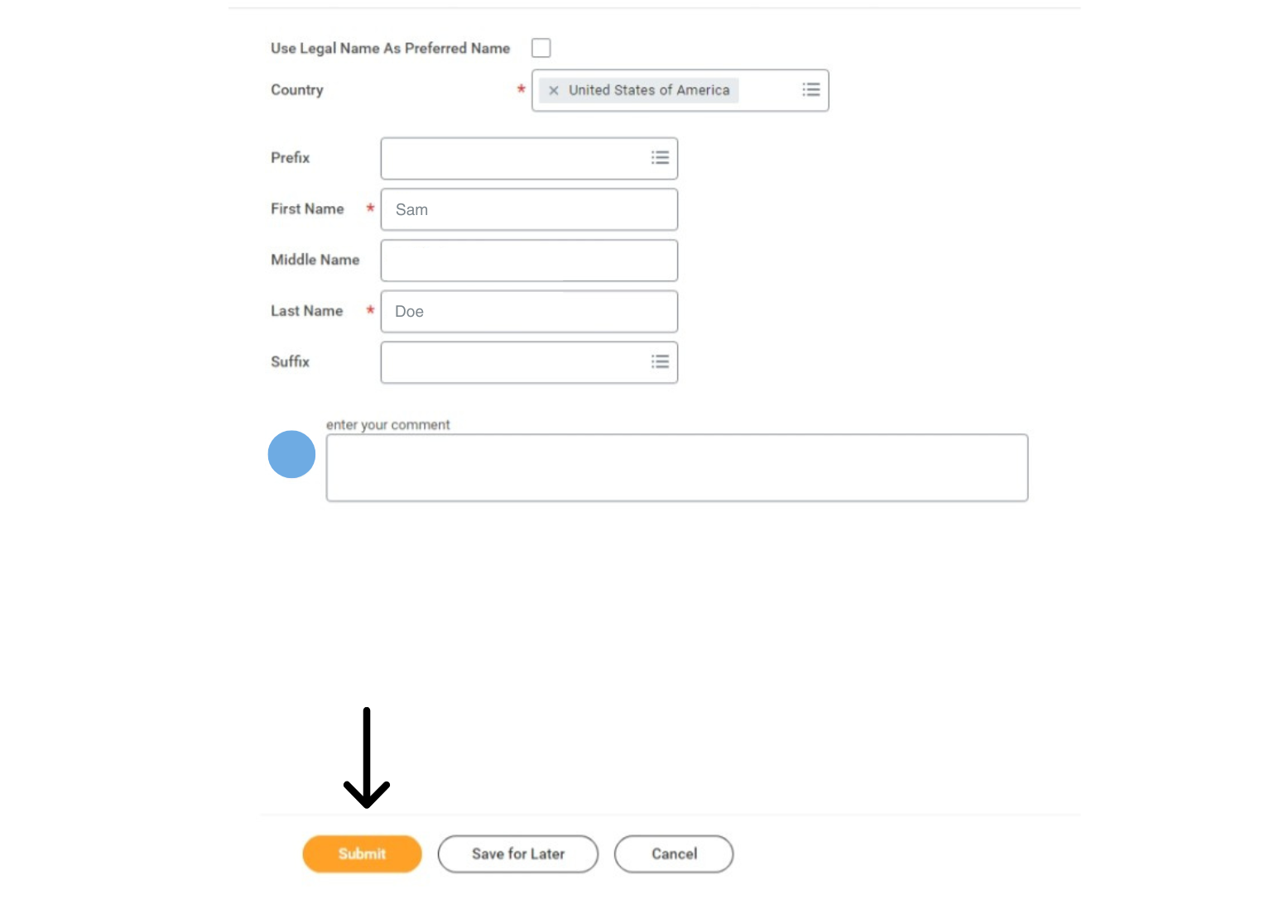Cancel the form
1279x923 pixels.
pos(674,854)
